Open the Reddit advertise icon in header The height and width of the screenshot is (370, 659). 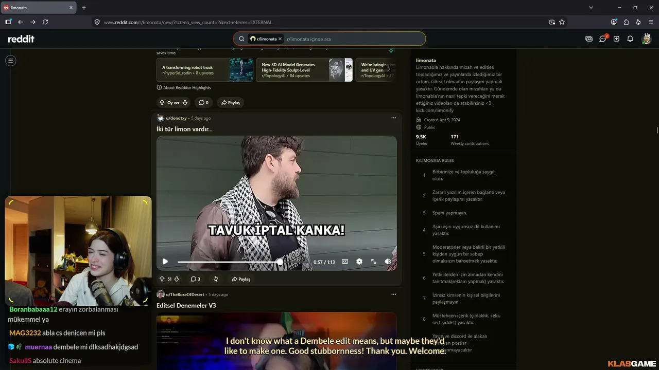pyautogui.click(x=589, y=39)
